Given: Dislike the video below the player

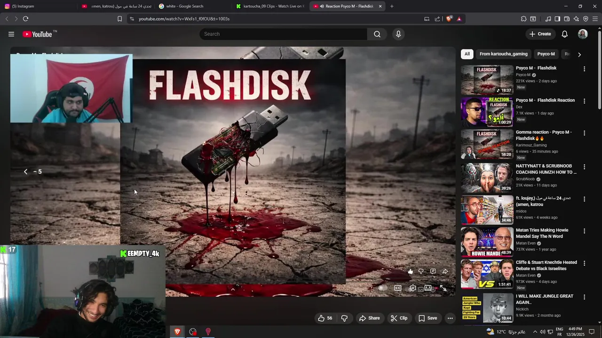Looking at the screenshot, I should (x=344, y=318).
